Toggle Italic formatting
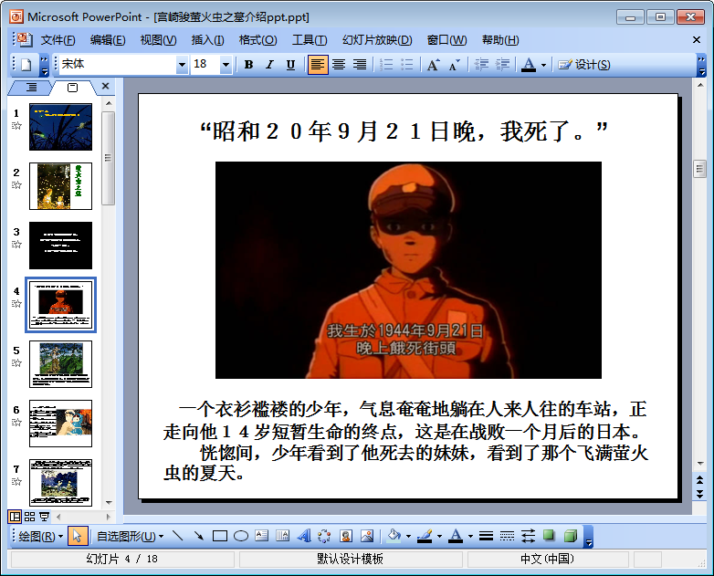Screen dimensions: 714x576 (269, 65)
